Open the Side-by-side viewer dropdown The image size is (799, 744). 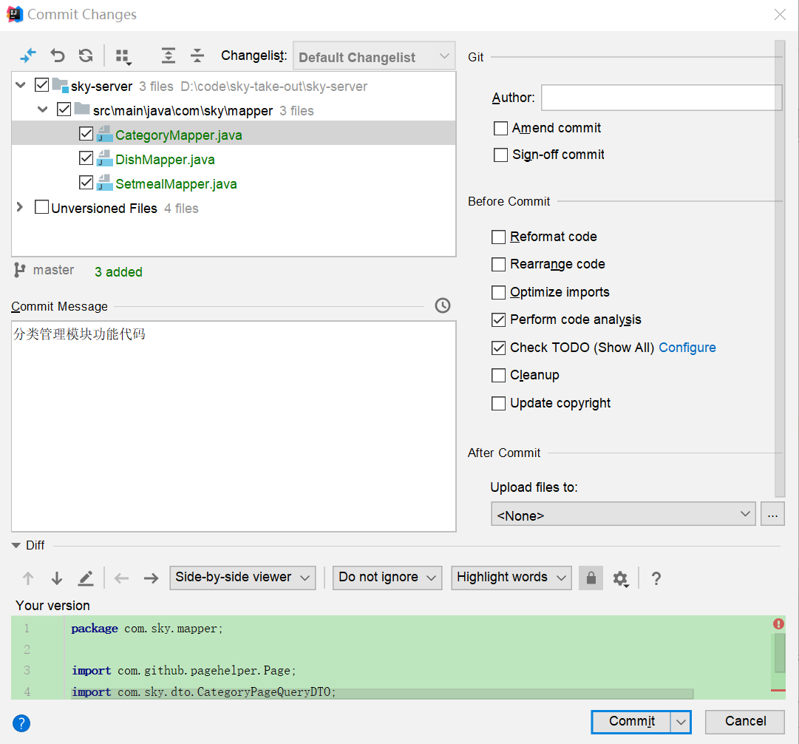242,578
